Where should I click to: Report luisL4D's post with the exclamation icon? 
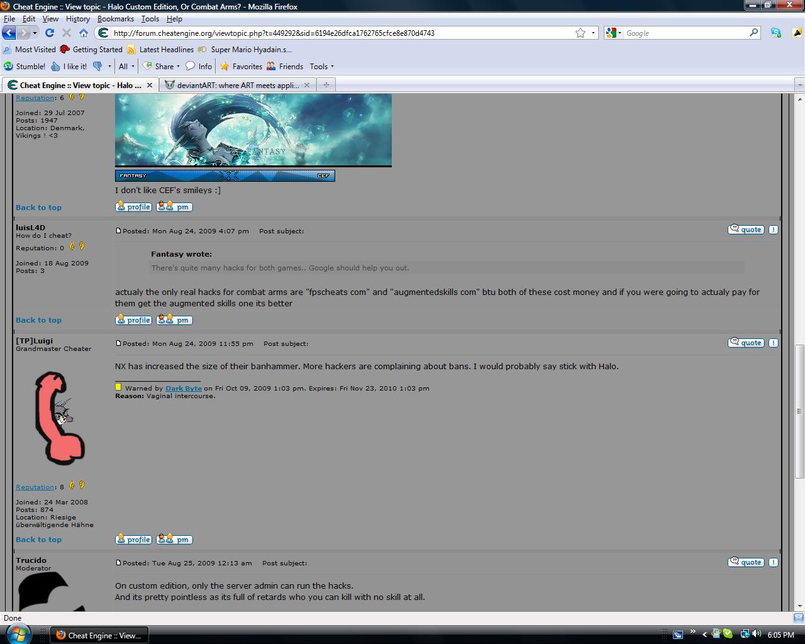[x=773, y=230]
